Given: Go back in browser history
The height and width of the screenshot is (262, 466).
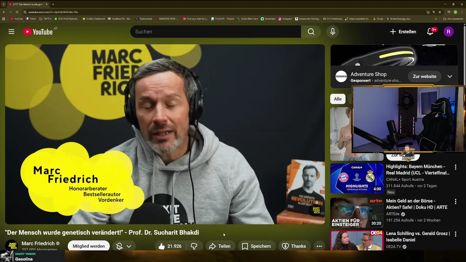Looking at the screenshot, I should (x=4, y=12).
